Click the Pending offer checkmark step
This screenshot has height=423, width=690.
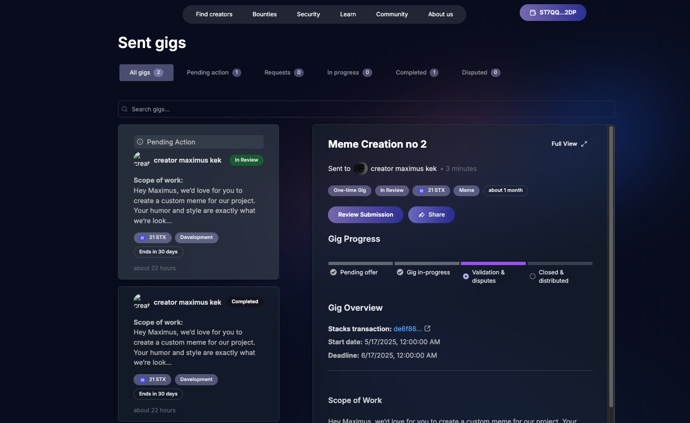coord(333,273)
